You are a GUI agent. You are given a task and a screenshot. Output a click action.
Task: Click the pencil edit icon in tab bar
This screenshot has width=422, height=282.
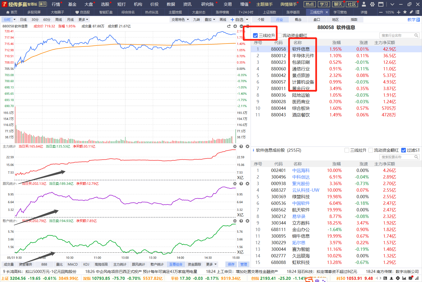pyautogui.click(x=411, y=12)
